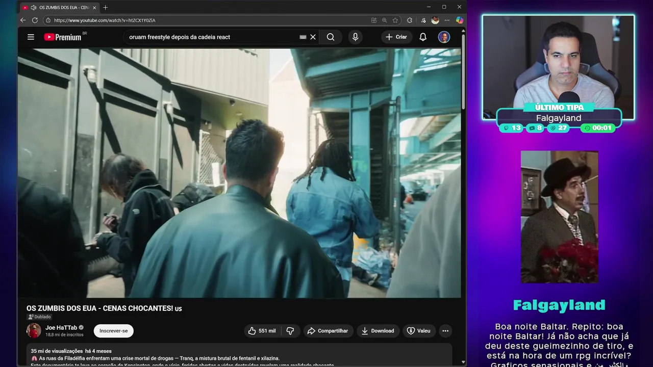Open YouTube notifications bell
The height and width of the screenshot is (367, 653).
(x=423, y=37)
